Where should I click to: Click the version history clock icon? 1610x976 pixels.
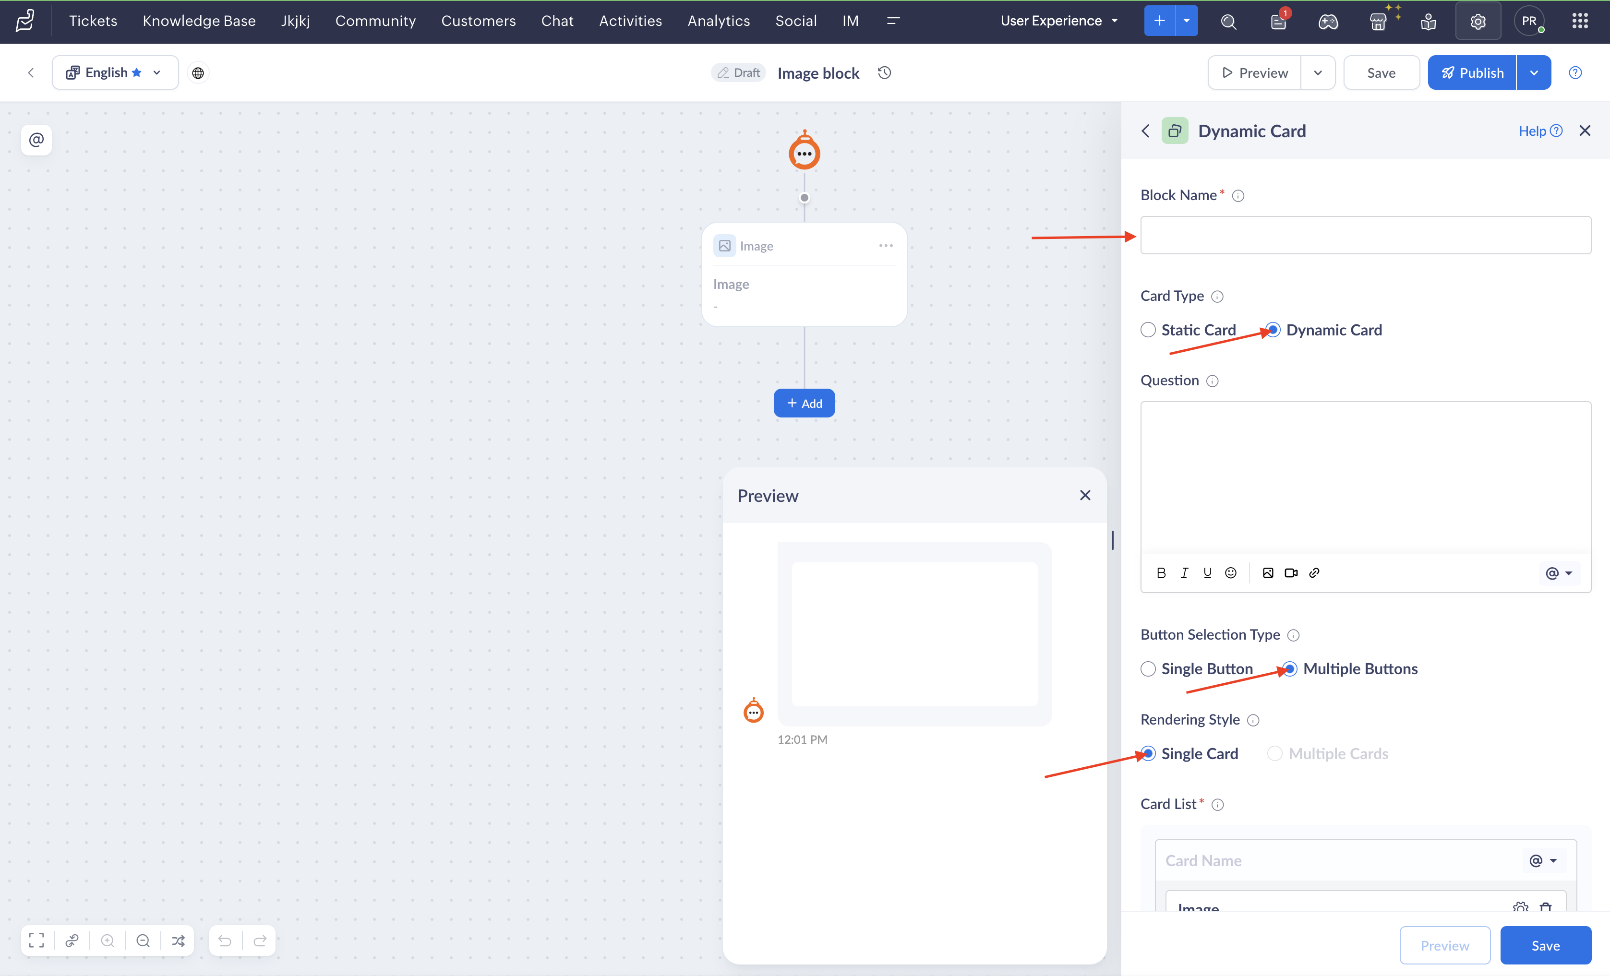pyautogui.click(x=885, y=72)
